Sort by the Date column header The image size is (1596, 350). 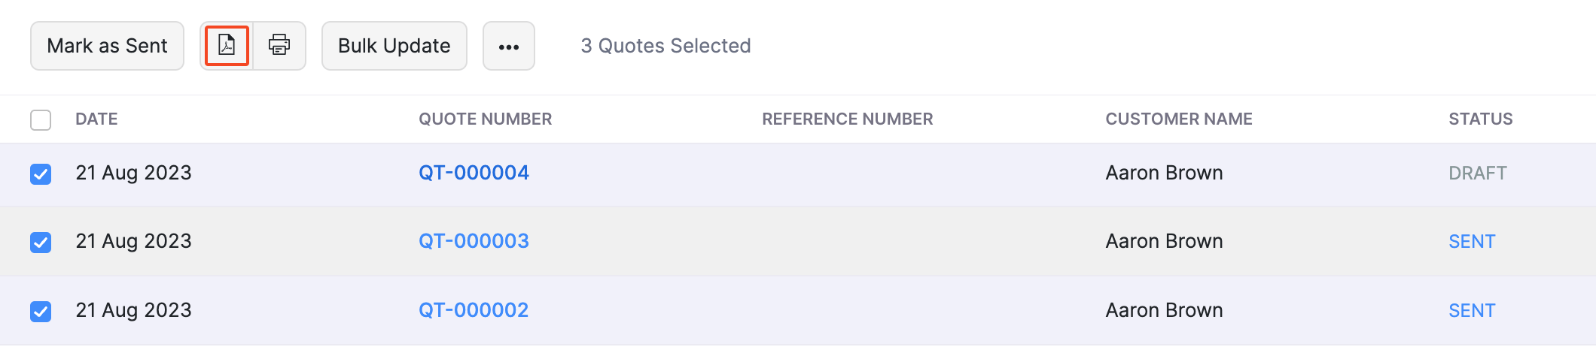96,119
